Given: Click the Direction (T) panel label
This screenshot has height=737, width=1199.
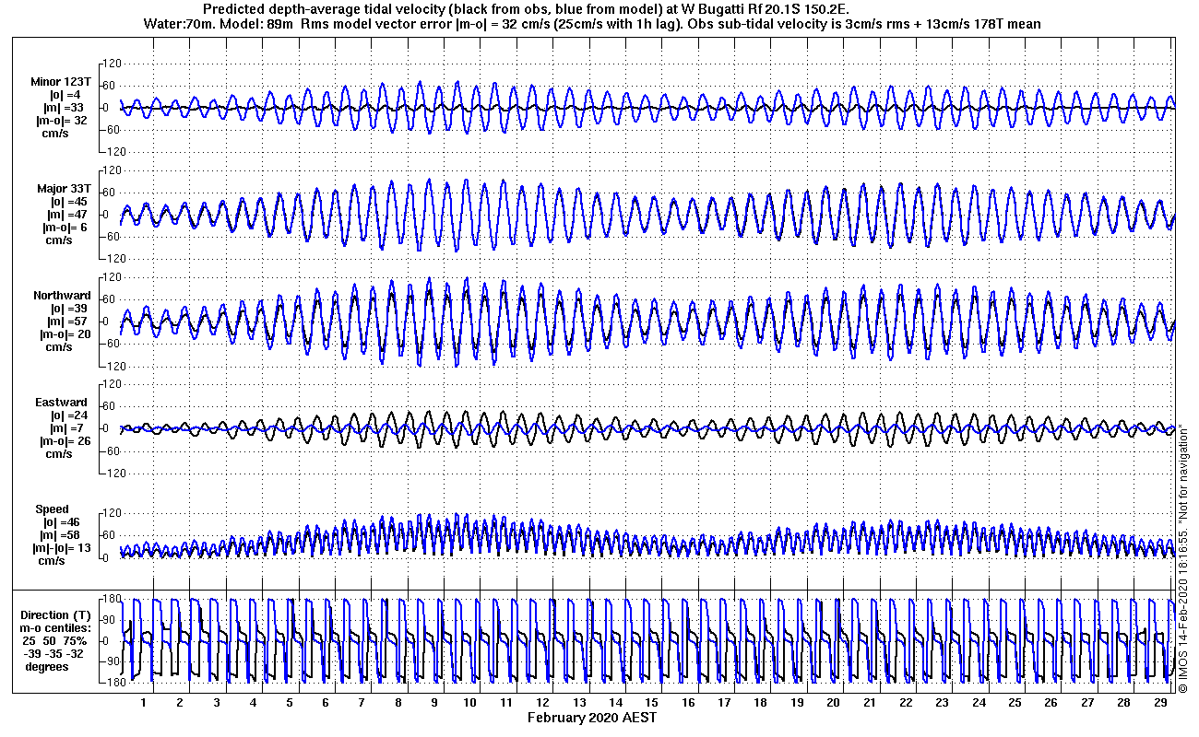Looking at the screenshot, I should (57, 614).
